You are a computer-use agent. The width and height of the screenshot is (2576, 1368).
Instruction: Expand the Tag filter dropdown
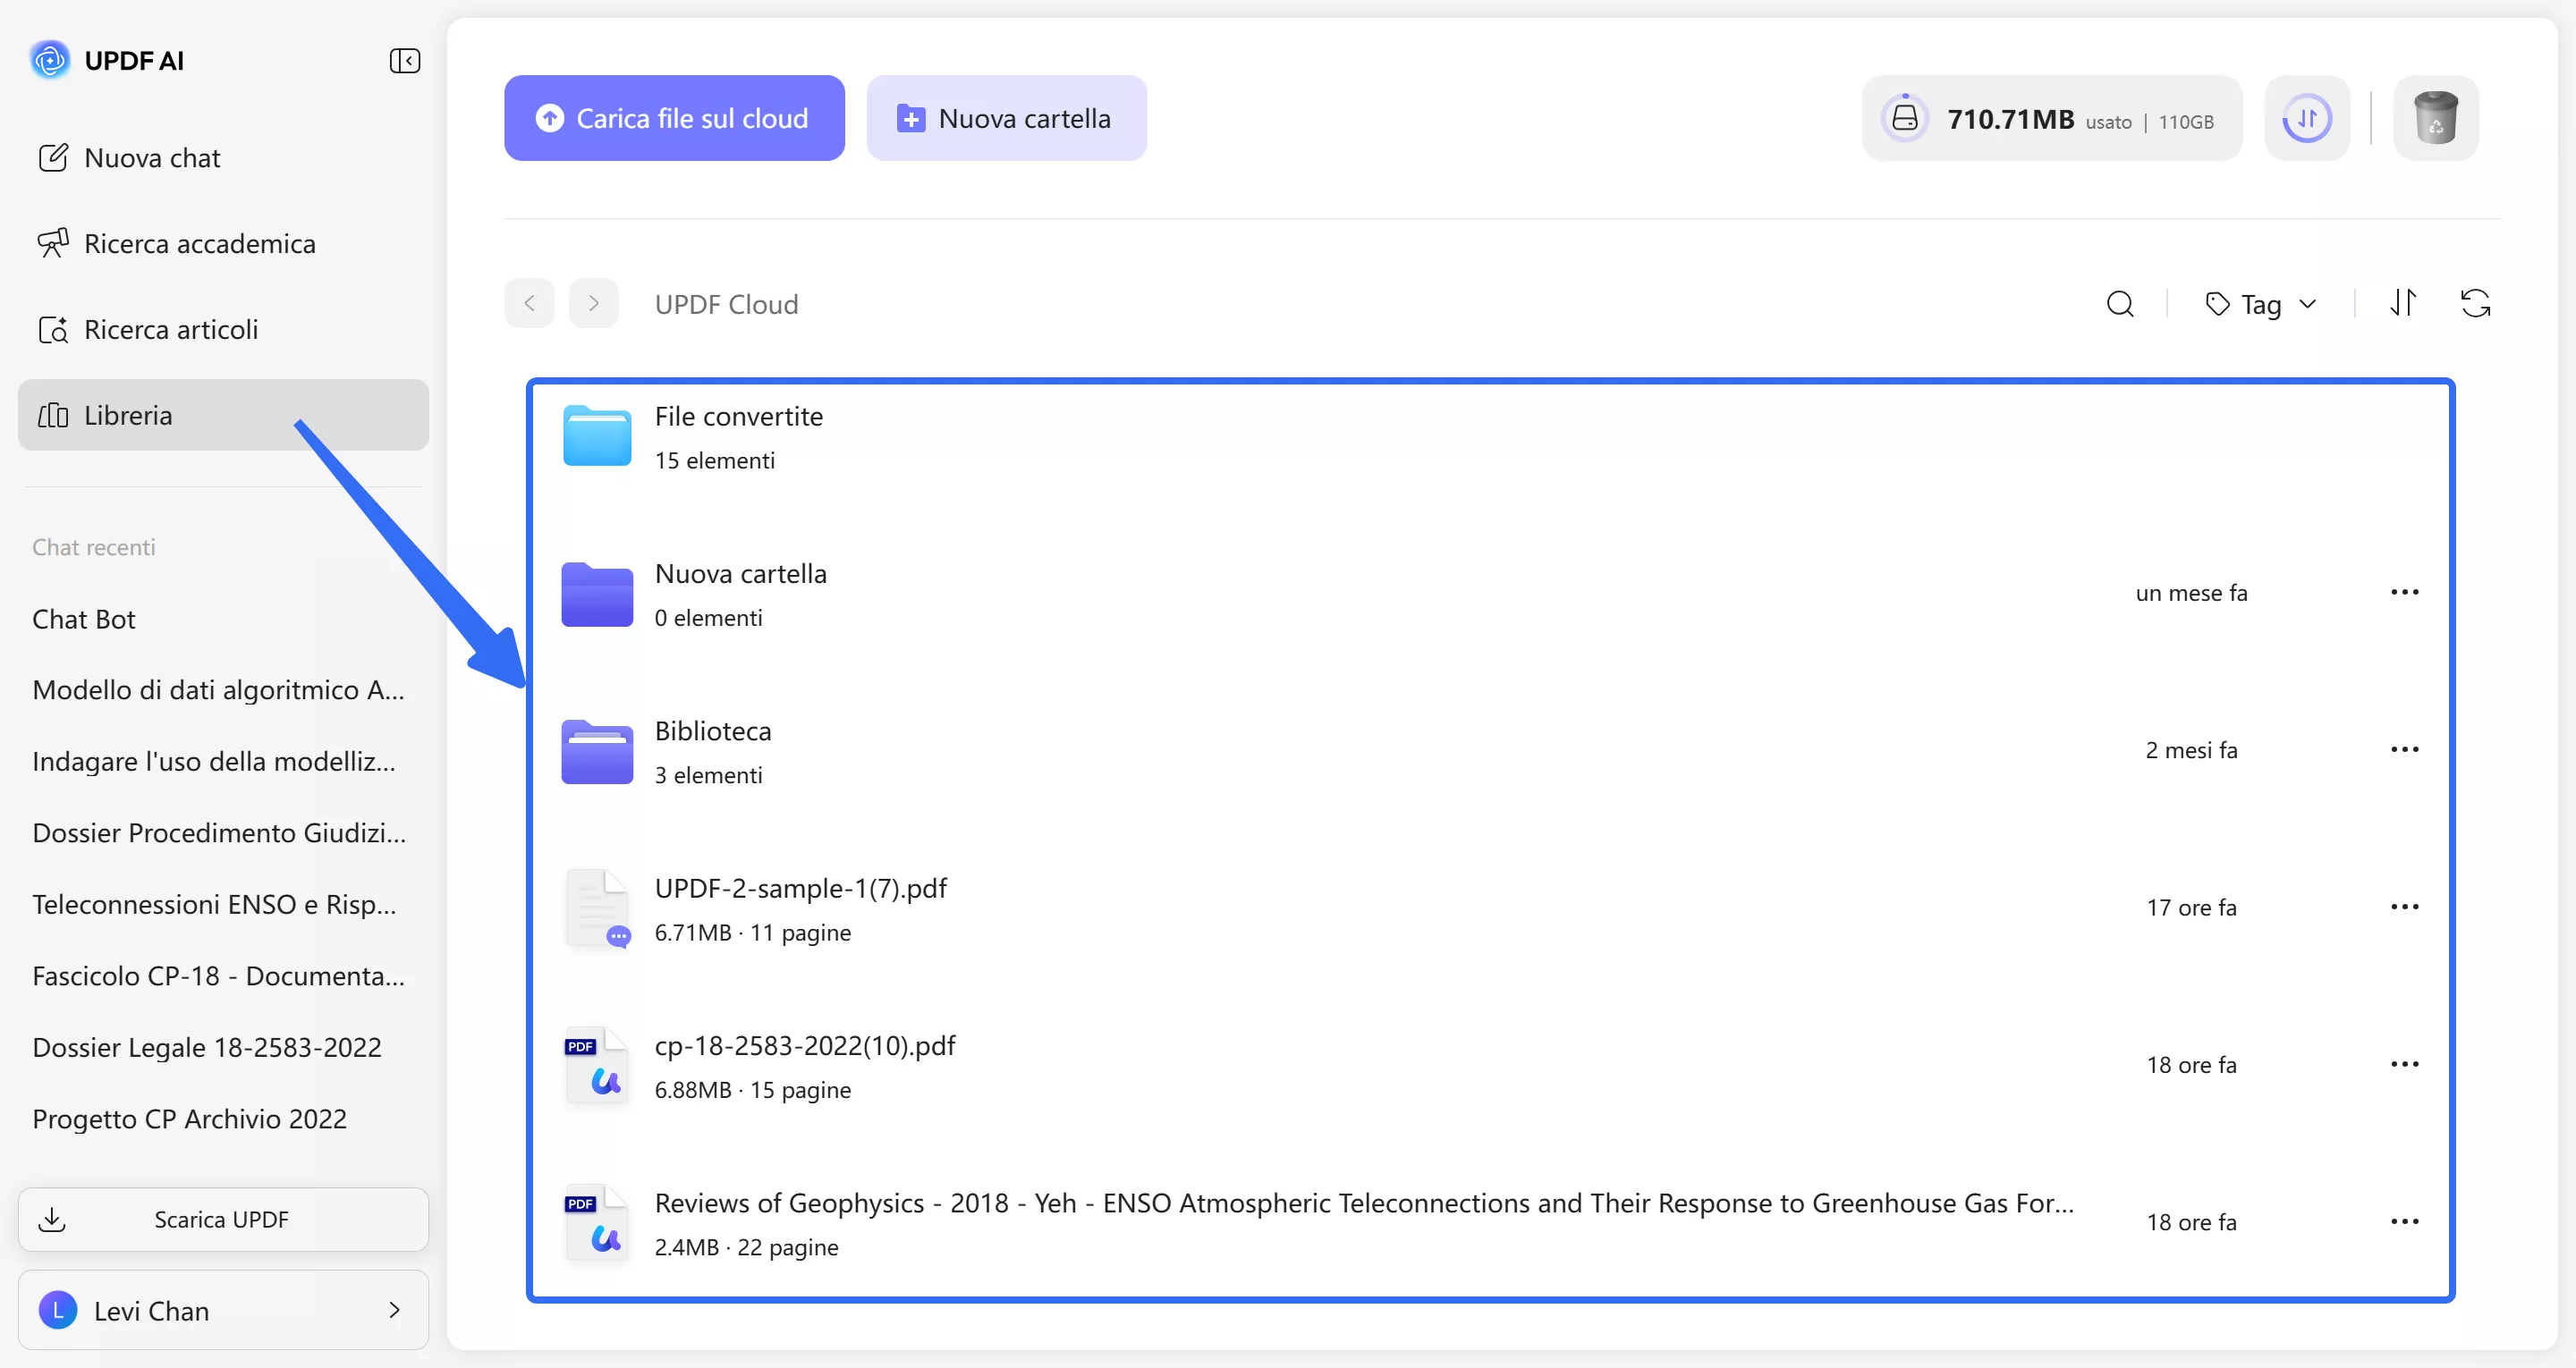pyautogui.click(x=2260, y=304)
